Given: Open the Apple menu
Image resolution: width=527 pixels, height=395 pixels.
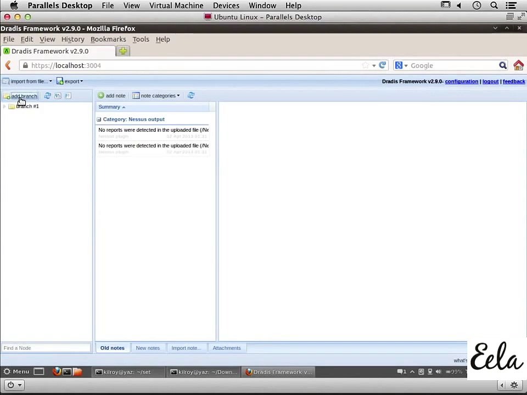Looking at the screenshot, I should [14, 5].
